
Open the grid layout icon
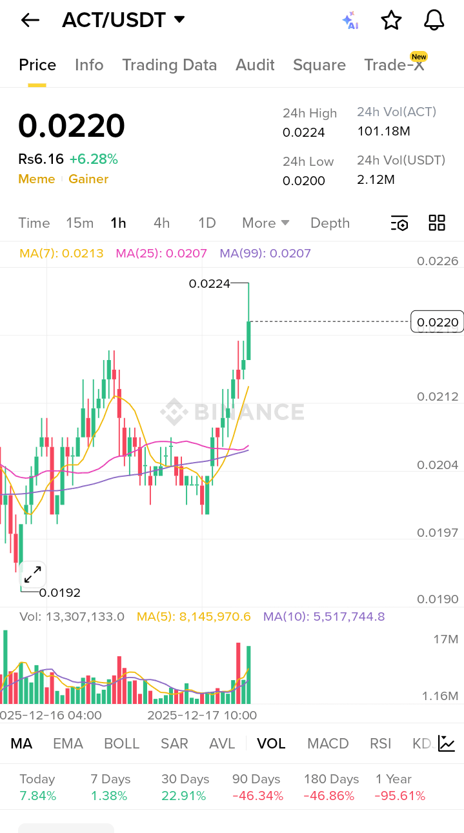click(x=437, y=223)
